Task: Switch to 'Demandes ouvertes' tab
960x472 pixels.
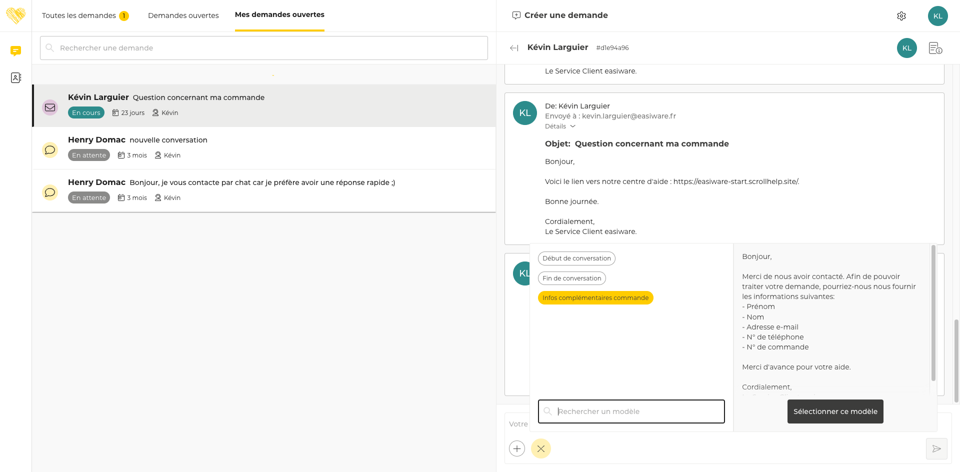Action: (183, 15)
